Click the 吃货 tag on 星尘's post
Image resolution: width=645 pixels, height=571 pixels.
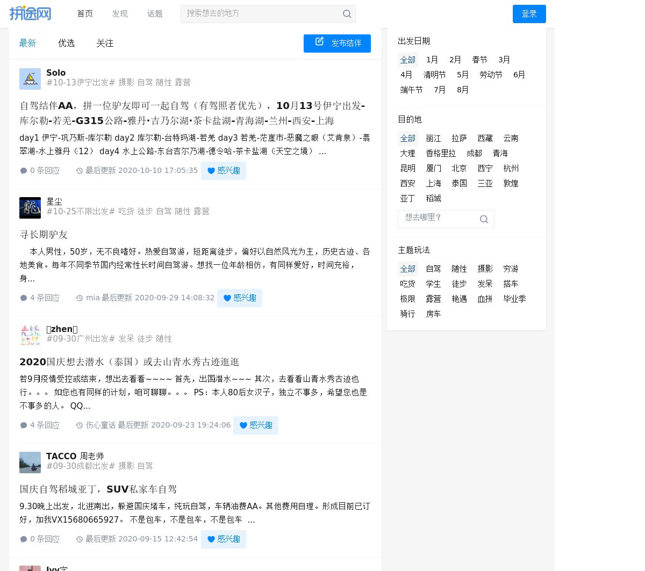[126, 212]
